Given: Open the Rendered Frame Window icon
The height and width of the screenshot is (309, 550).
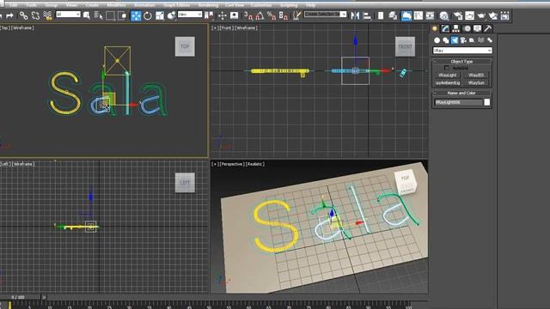Looking at the screenshot, I should pos(469,15).
